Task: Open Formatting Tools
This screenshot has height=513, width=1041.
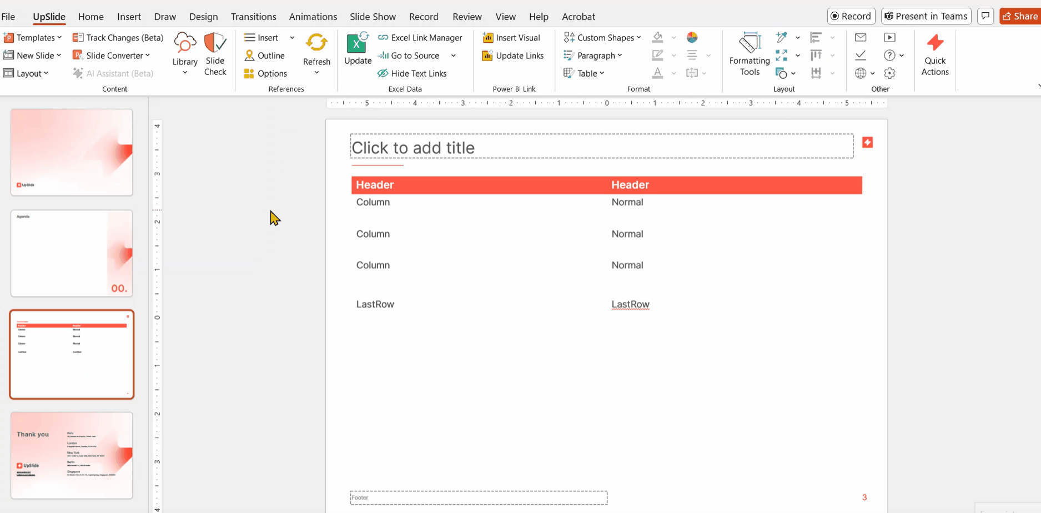Action: (x=749, y=54)
